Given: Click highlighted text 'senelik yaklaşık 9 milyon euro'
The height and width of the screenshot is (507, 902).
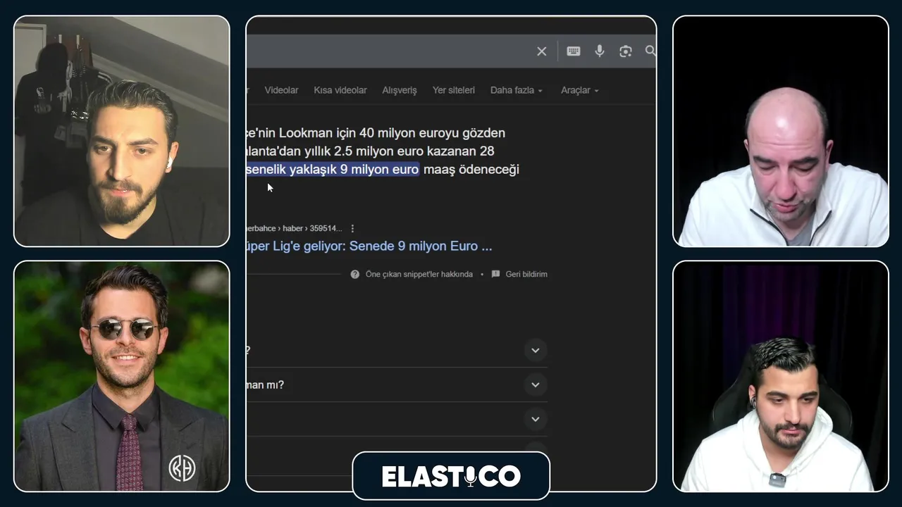Looking at the screenshot, I should coord(333,169).
